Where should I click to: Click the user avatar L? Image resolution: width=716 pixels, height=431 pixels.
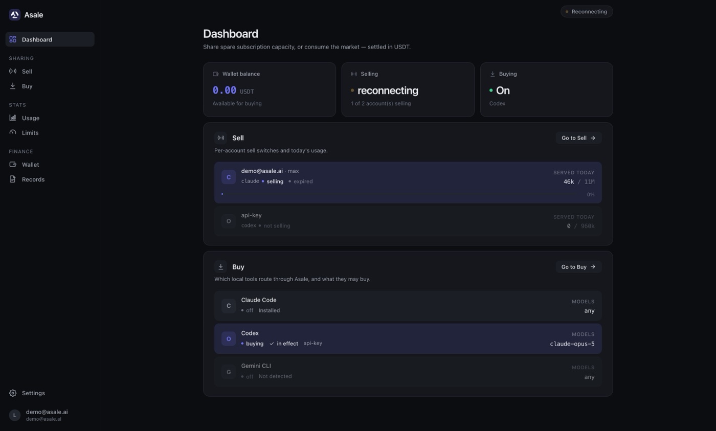[14, 415]
